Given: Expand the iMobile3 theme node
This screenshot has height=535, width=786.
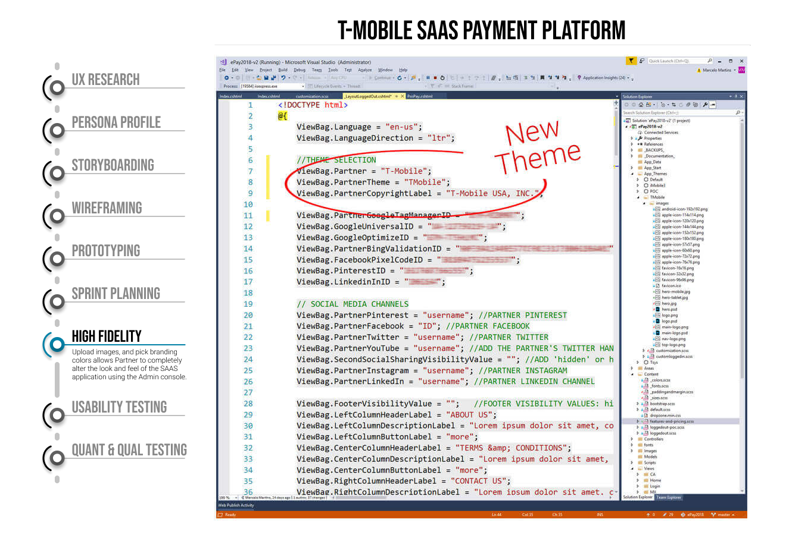Looking at the screenshot, I should (x=638, y=185).
